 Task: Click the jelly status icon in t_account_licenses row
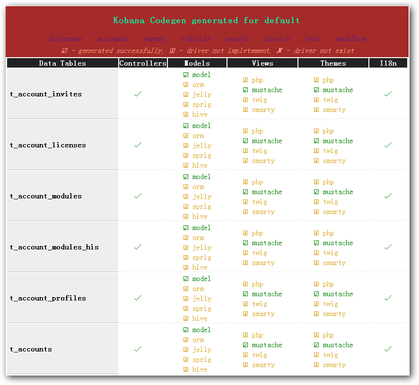(186, 145)
